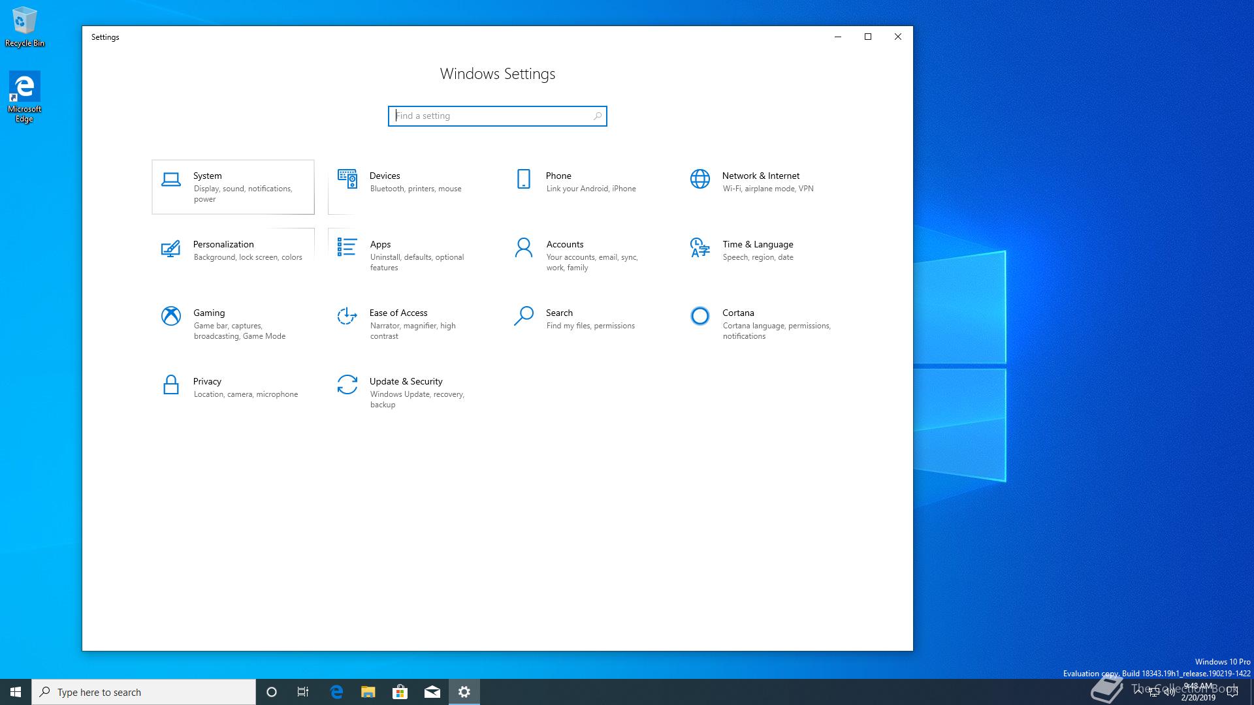Screen dimensions: 1254x705
Task: Click the Phone category title
Action: tap(558, 176)
